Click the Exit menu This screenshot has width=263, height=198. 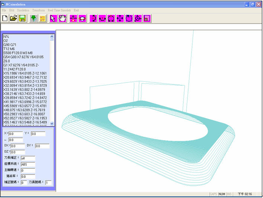click(x=76, y=10)
